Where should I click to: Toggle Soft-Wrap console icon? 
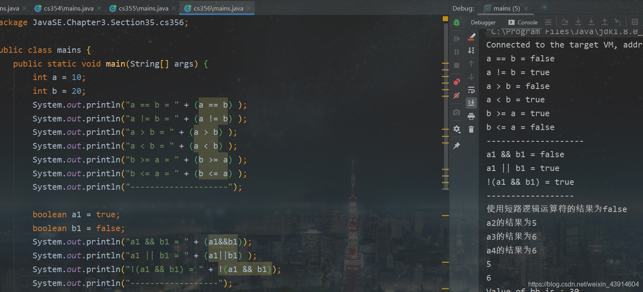[471, 90]
